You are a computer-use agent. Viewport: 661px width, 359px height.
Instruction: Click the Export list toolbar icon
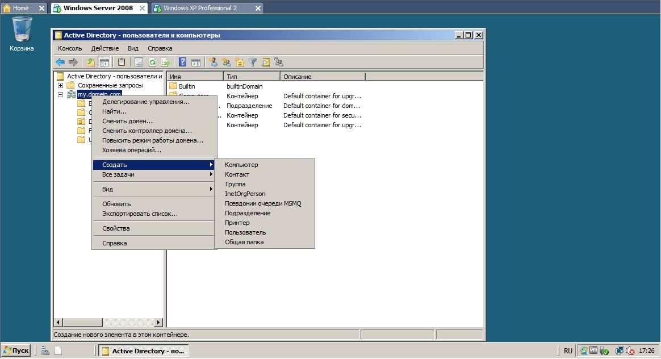point(165,62)
